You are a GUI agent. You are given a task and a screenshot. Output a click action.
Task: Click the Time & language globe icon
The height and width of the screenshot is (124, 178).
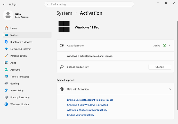pos(6,77)
